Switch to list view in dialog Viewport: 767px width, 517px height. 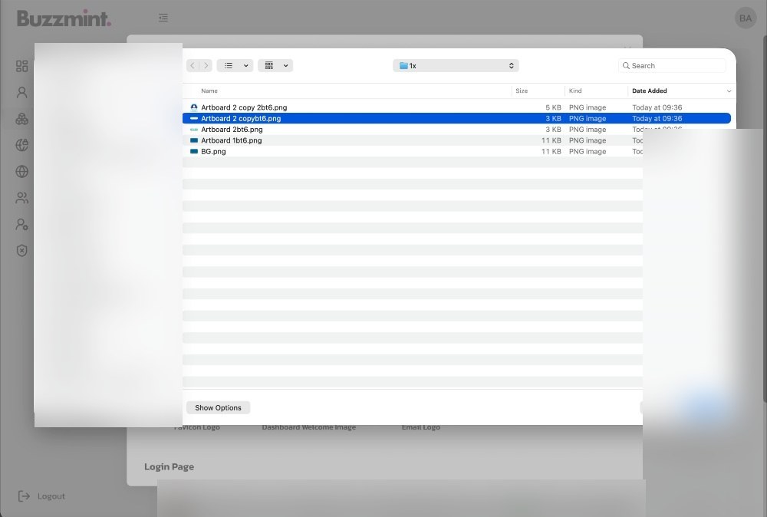tap(229, 65)
